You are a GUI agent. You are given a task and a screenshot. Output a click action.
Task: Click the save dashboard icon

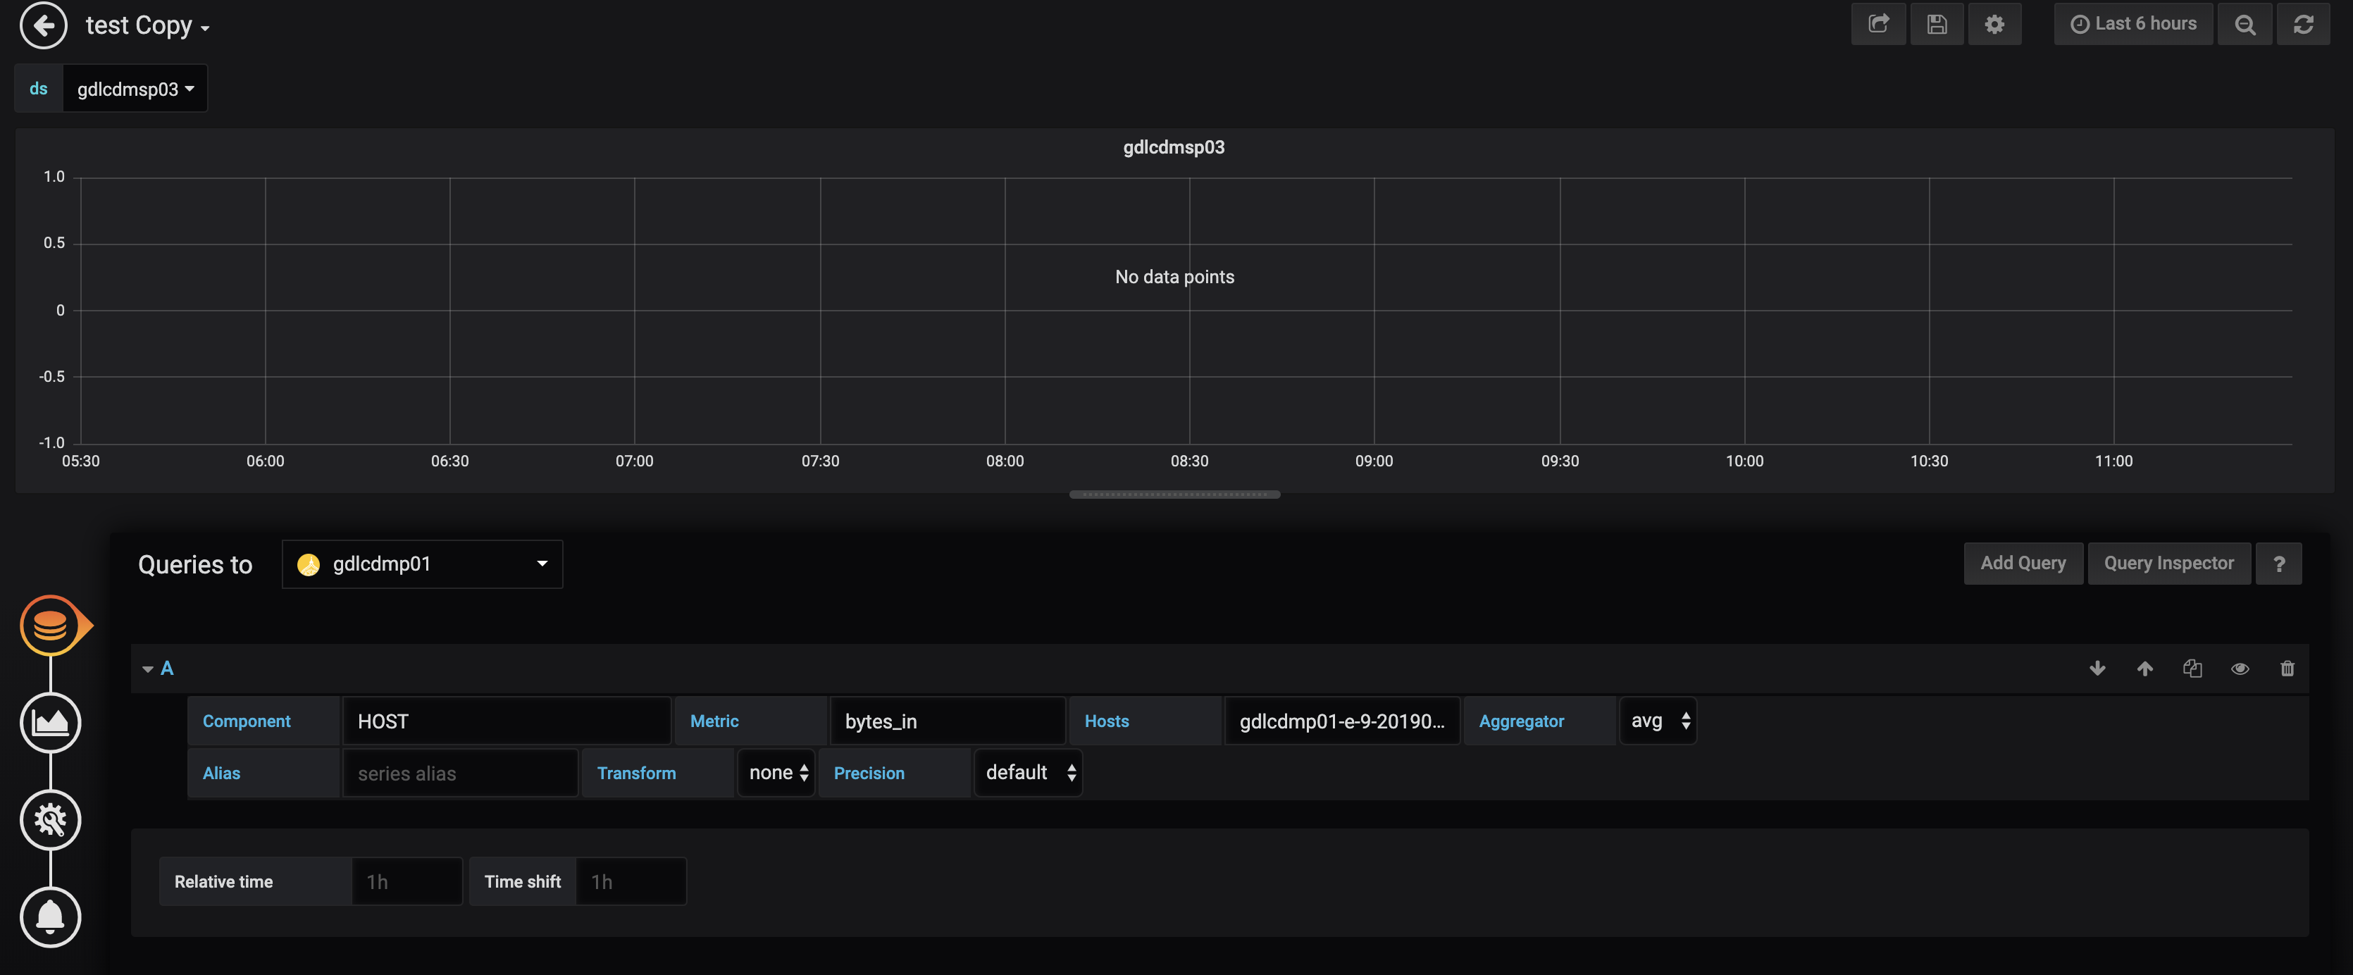1937,24
